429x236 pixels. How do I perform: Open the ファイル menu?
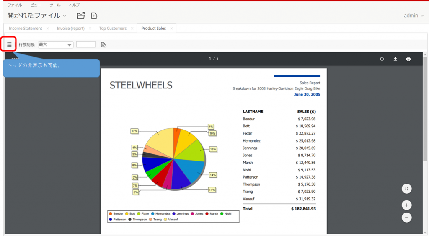(x=15, y=5)
